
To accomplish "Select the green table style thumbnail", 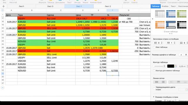I will point(182,14).
